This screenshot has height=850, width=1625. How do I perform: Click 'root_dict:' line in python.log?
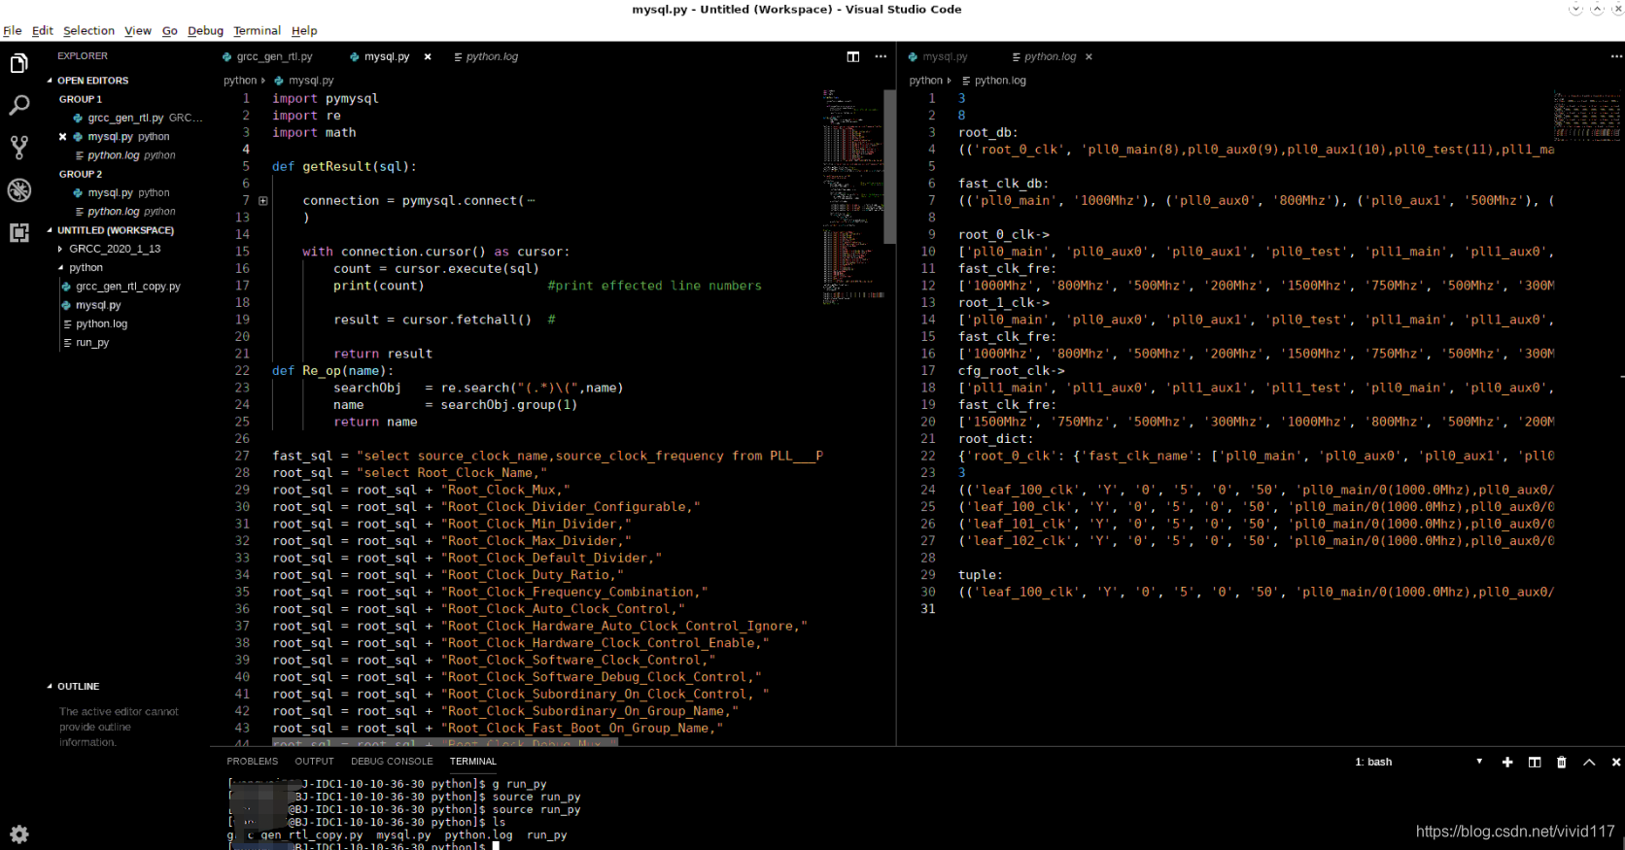tap(995, 438)
